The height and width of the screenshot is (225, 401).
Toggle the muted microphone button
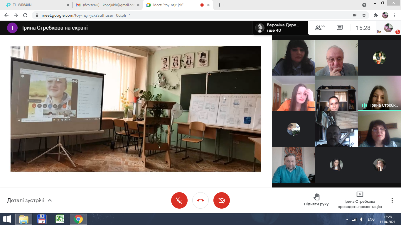pyautogui.click(x=179, y=200)
